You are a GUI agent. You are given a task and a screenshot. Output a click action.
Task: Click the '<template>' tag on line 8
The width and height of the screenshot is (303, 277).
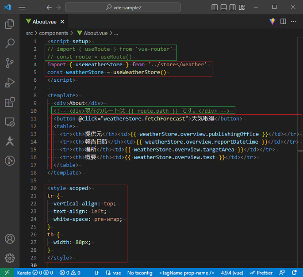point(63,95)
